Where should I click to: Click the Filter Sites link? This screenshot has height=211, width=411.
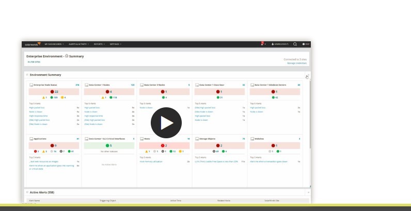tap(34, 62)
